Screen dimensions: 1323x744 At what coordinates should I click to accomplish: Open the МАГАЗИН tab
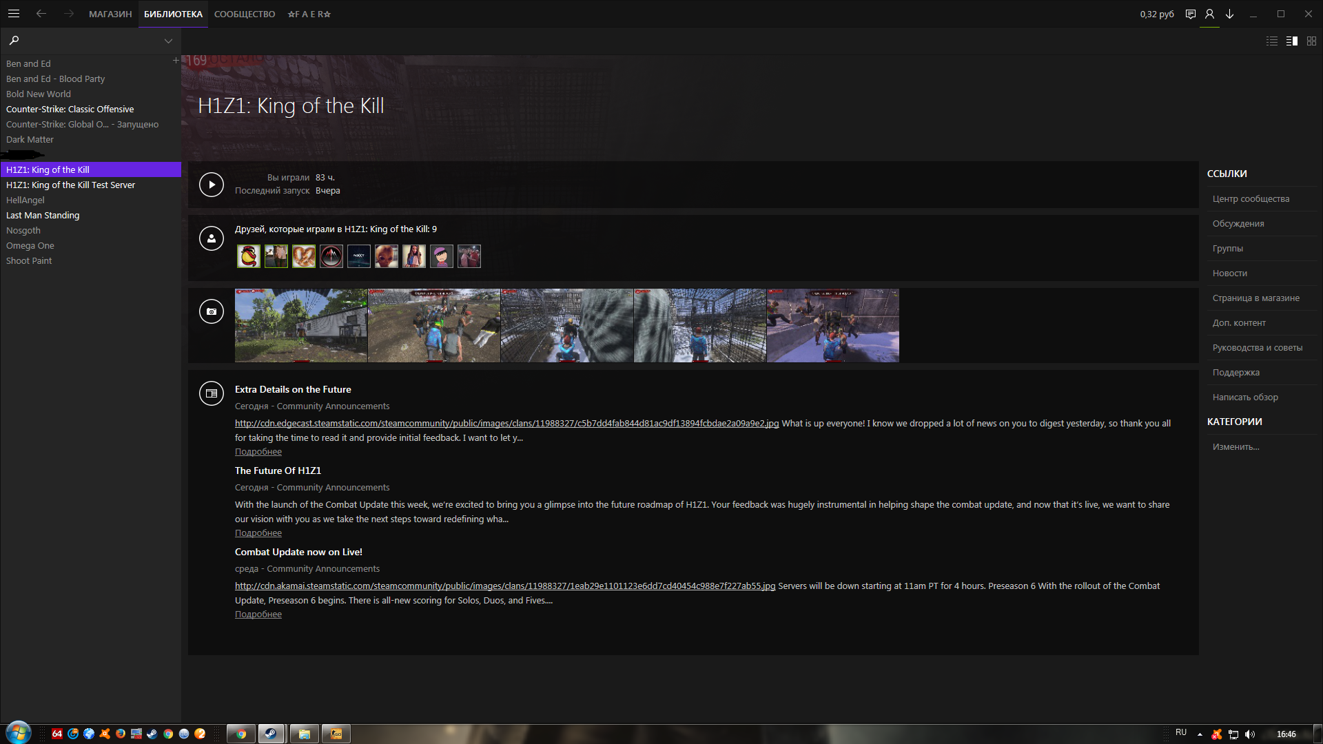(x=110, y=14)
